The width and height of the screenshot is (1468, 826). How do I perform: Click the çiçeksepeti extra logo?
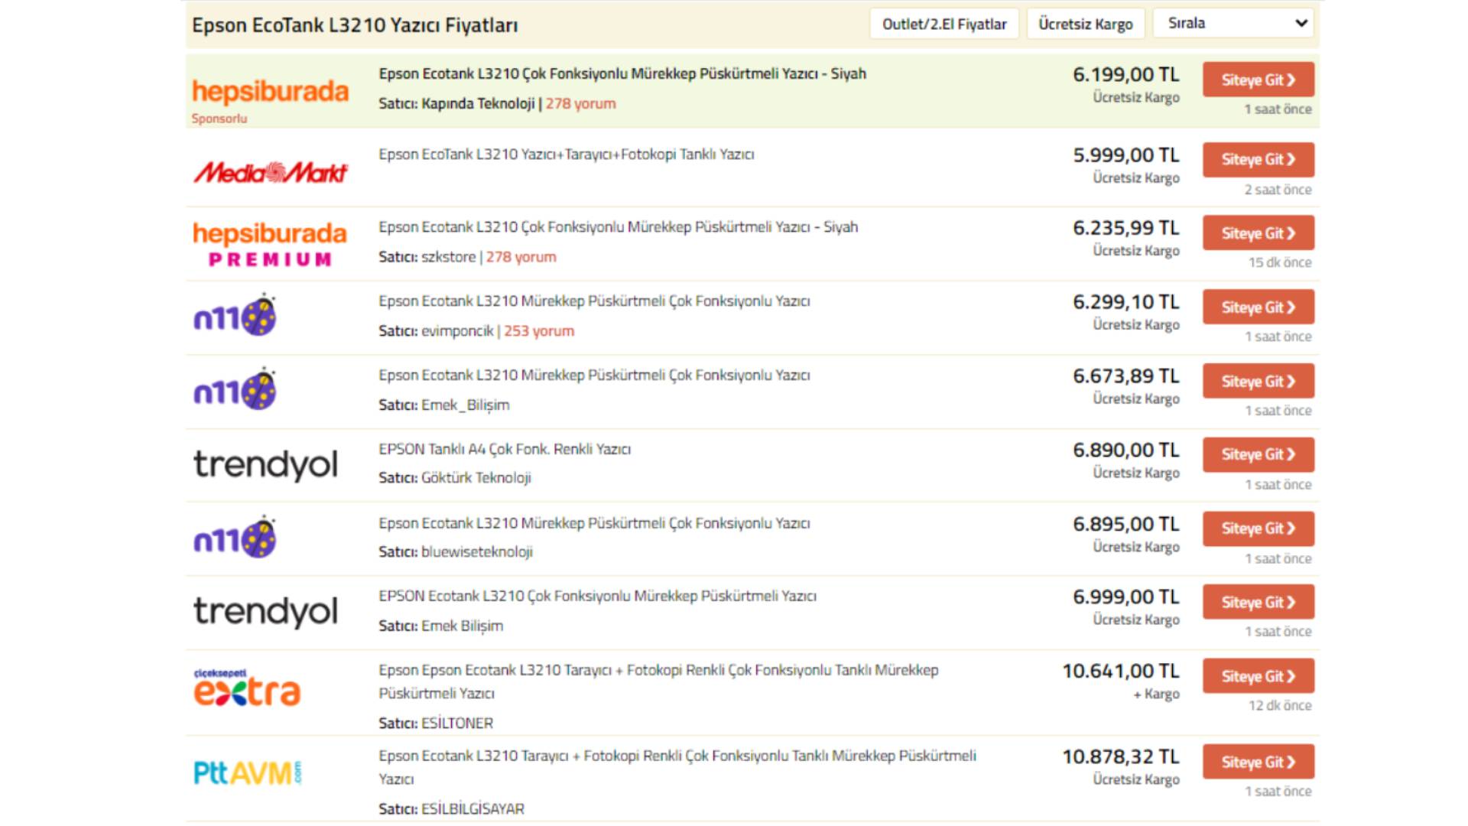(247, 687)
